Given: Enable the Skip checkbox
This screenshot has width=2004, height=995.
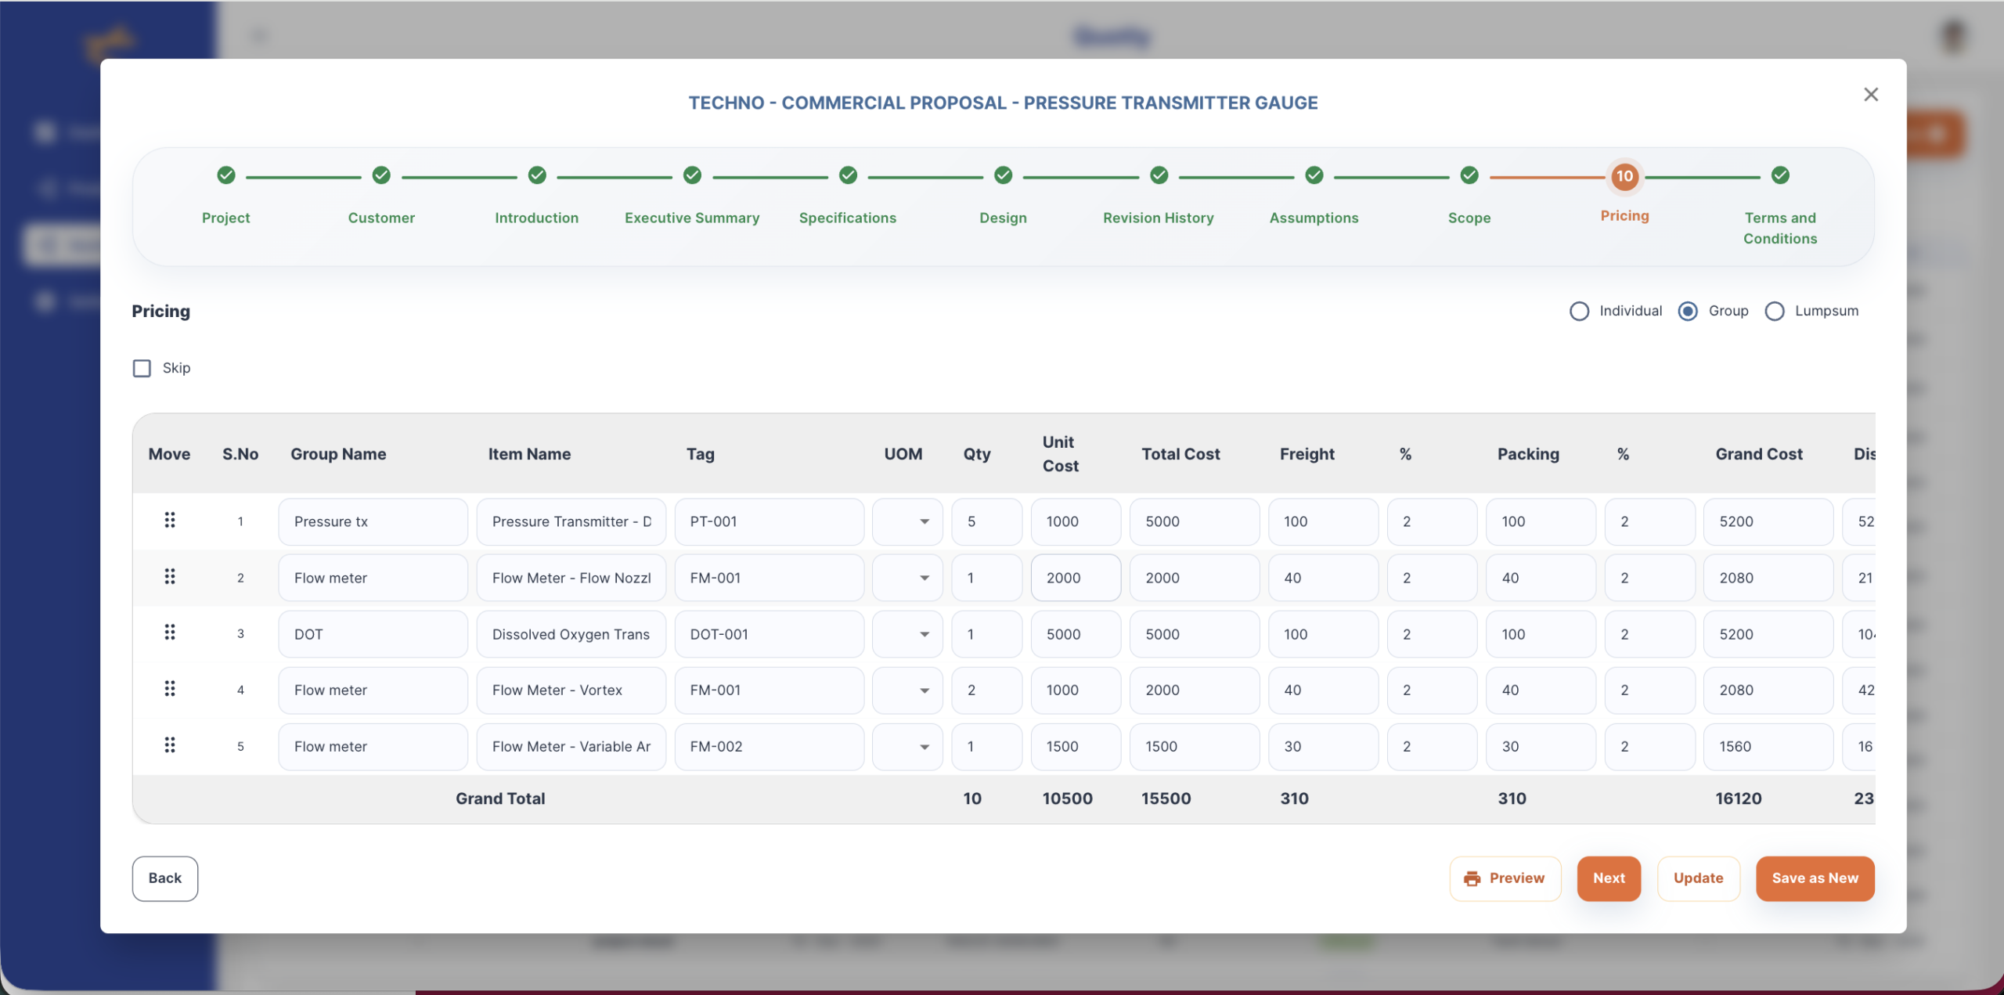Looking at the screenshot, I should (x=142, y=368).
